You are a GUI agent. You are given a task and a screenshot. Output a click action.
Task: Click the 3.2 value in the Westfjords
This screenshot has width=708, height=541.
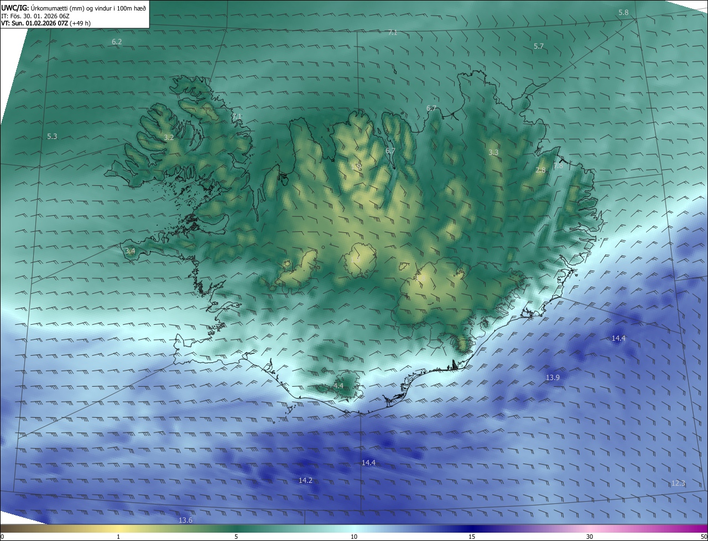(x=169, y=137)
